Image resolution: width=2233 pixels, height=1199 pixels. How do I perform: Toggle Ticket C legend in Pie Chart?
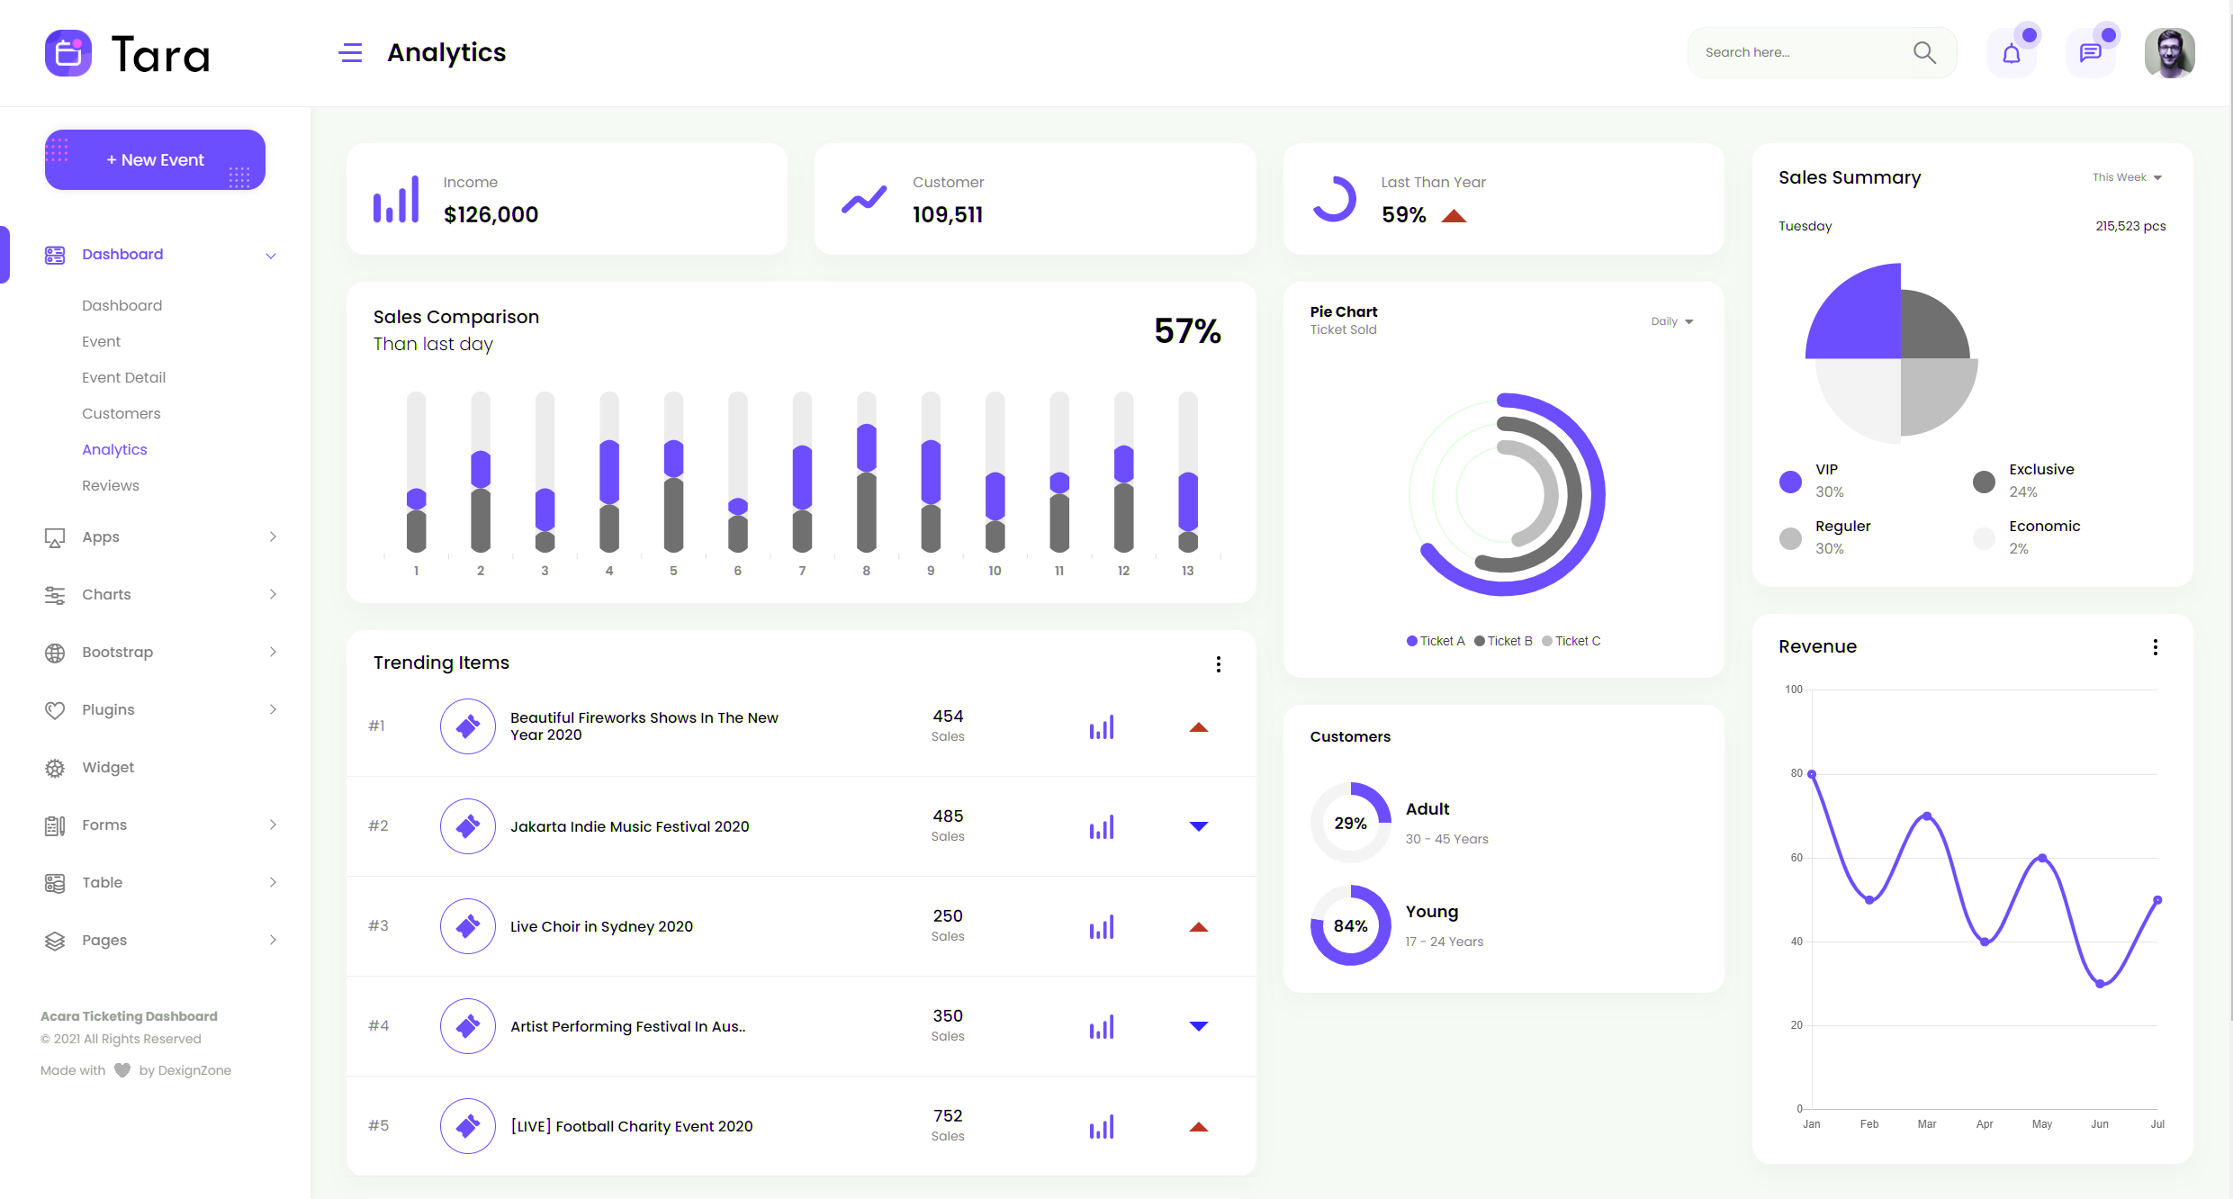(x=1571, y=641)
